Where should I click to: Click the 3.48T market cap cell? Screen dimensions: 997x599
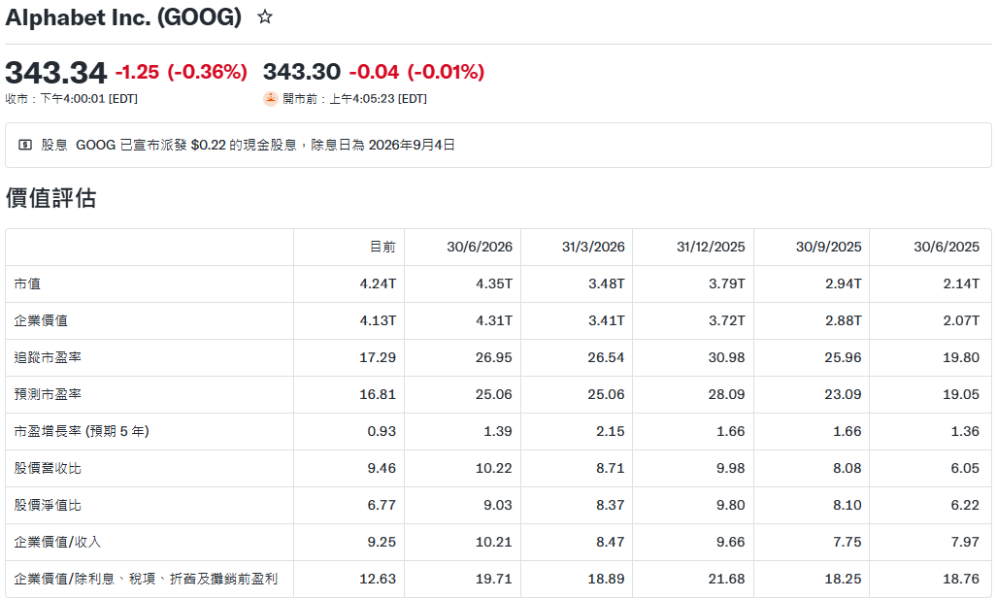tap(607, 283)
